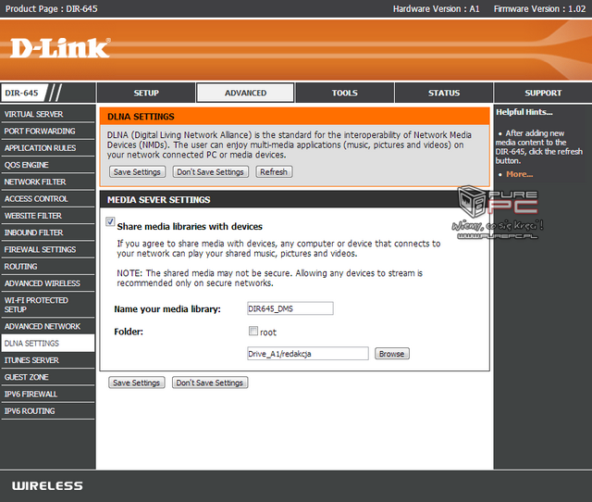Screen dimensions: 592x502
Task: Go to Advanced Network settings
Action: (x=47, y=326)
